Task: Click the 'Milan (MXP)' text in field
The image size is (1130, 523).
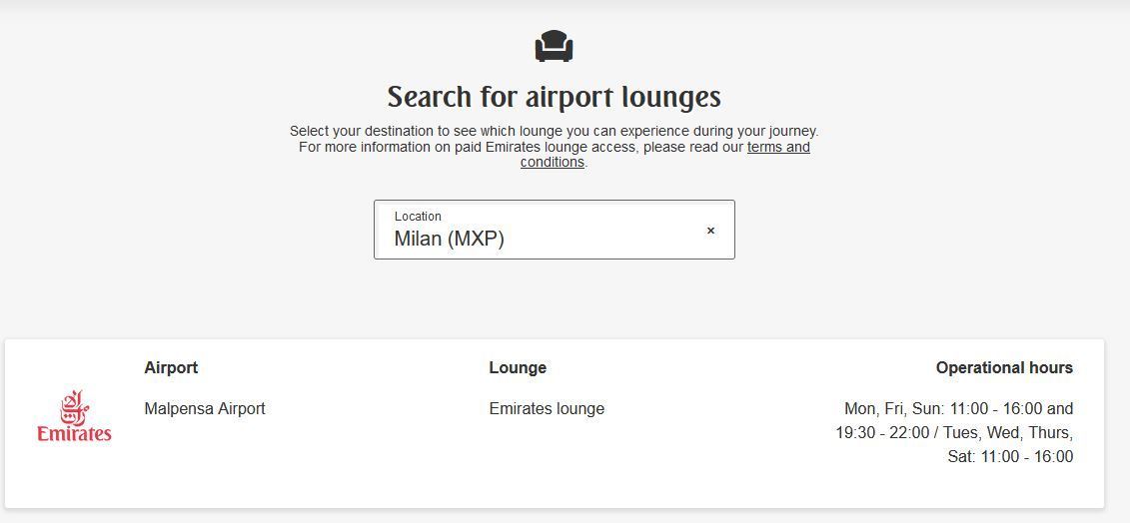Action: (449, 239)
